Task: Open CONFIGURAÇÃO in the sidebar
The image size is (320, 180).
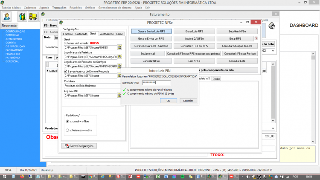Action: tap(15, 32)
